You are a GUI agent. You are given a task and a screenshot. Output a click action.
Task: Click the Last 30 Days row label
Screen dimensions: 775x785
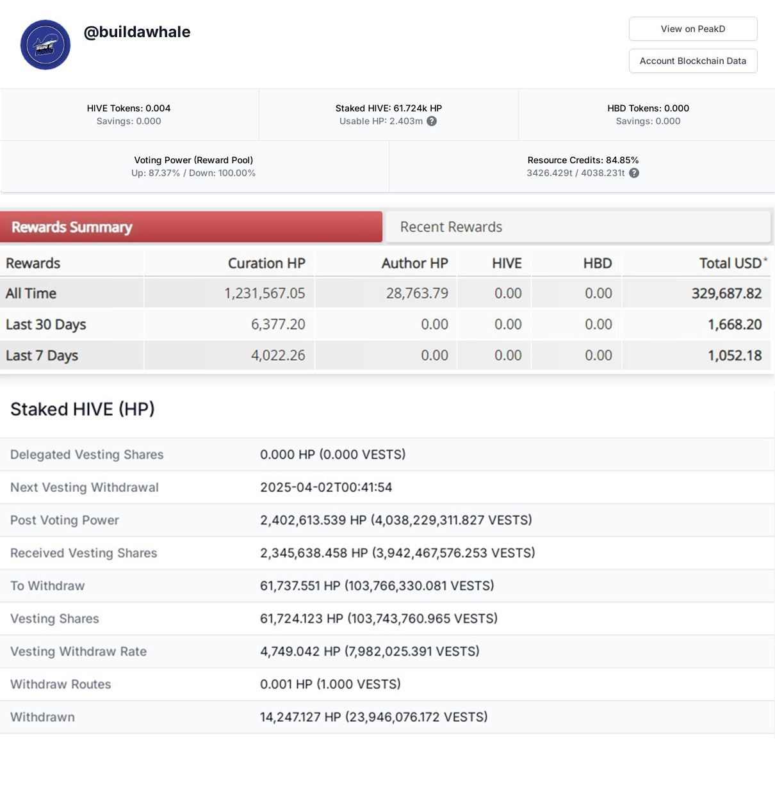point(45,325)
